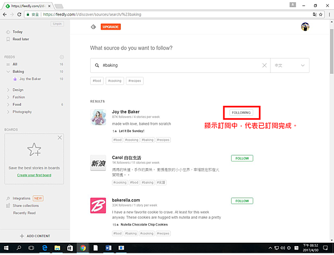Reload the page with the refresh icon
Screen dimensions: 334x255
click(19, 14)
